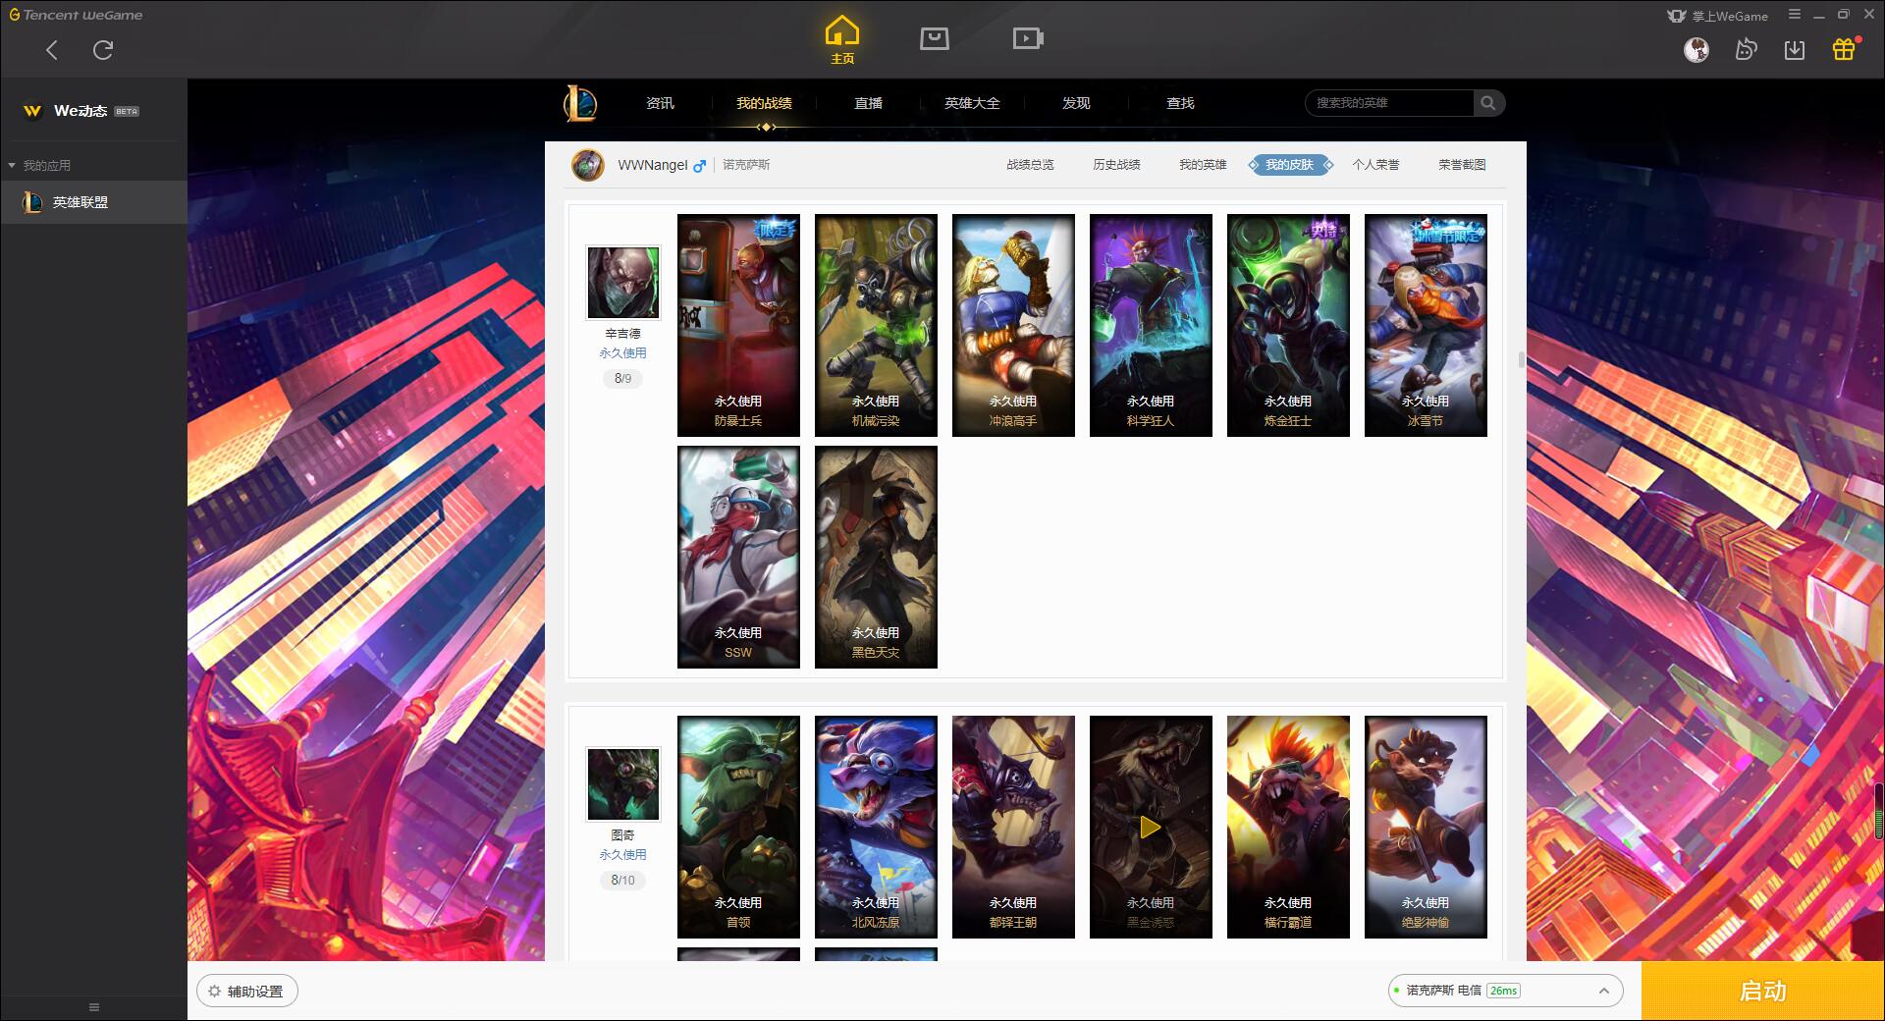Open the gift box icon
The image size is (1885, 1021).
click(x=1844, y=49)
